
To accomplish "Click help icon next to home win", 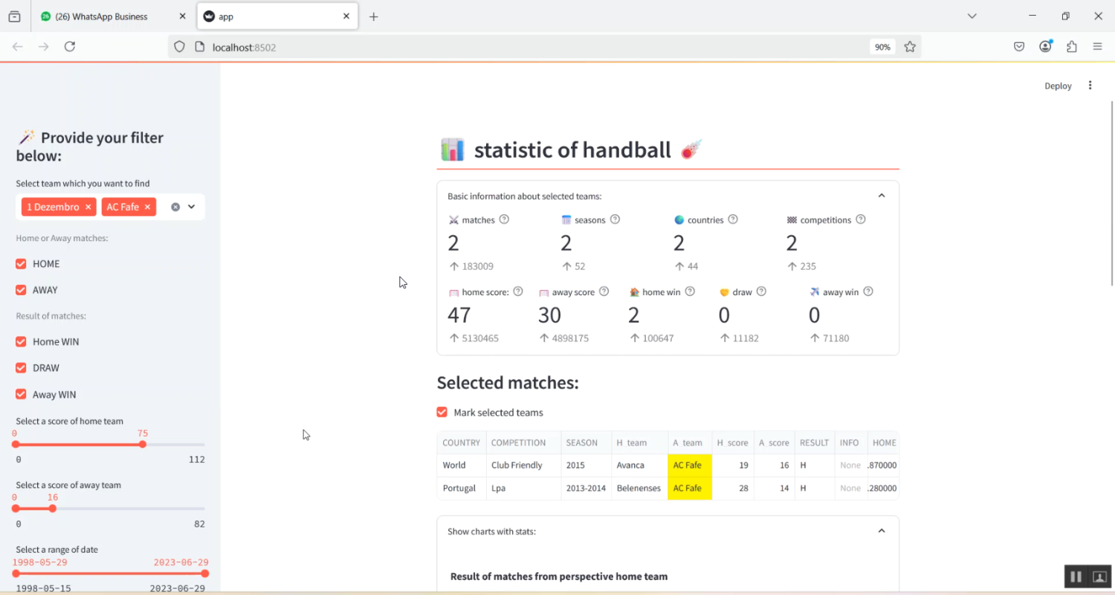I will coord(690,292).
